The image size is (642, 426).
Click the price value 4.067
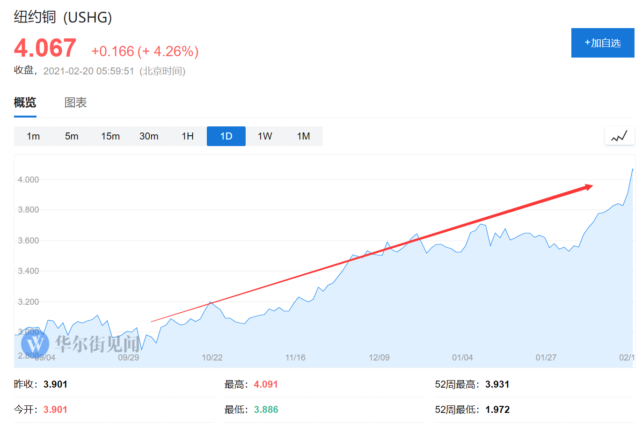(x=44, y=47)
